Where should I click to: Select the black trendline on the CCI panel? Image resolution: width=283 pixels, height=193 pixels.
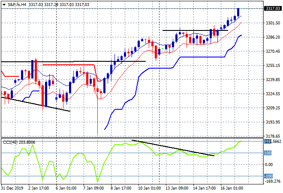[x=173, y=148]
